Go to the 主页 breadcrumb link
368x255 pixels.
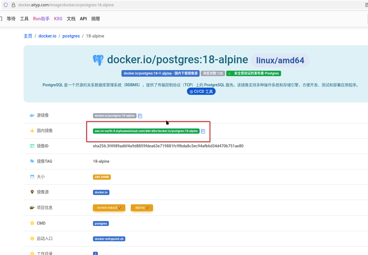tap(28, 36)
